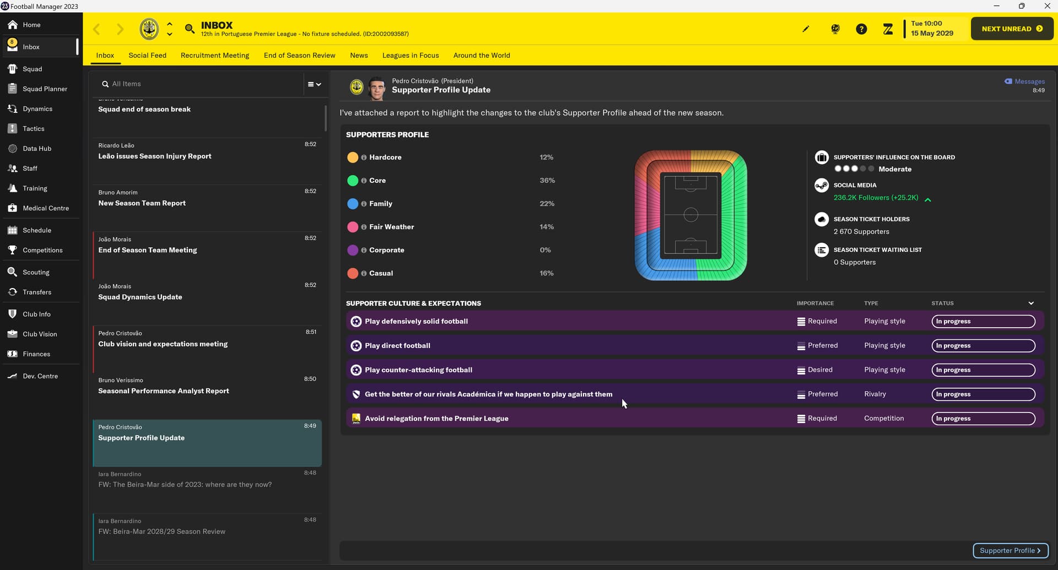Click the inbox list scrollbar

[x=325, y=118]
